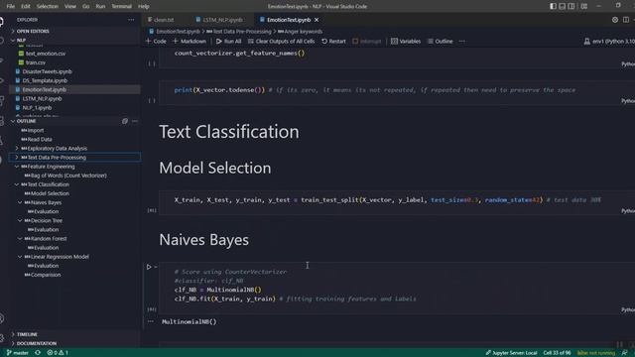Show the notebook Outline
The image size is (635, 357).
[441, 42]
